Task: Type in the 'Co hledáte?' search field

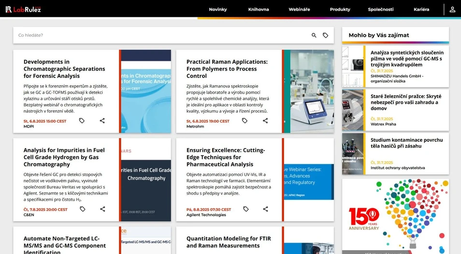Action: [159, 35]
